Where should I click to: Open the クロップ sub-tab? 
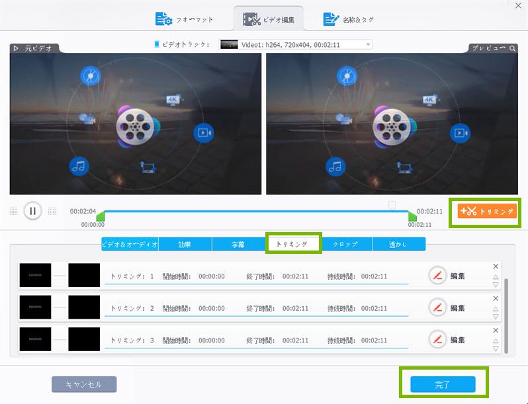[x=345, y=244]
